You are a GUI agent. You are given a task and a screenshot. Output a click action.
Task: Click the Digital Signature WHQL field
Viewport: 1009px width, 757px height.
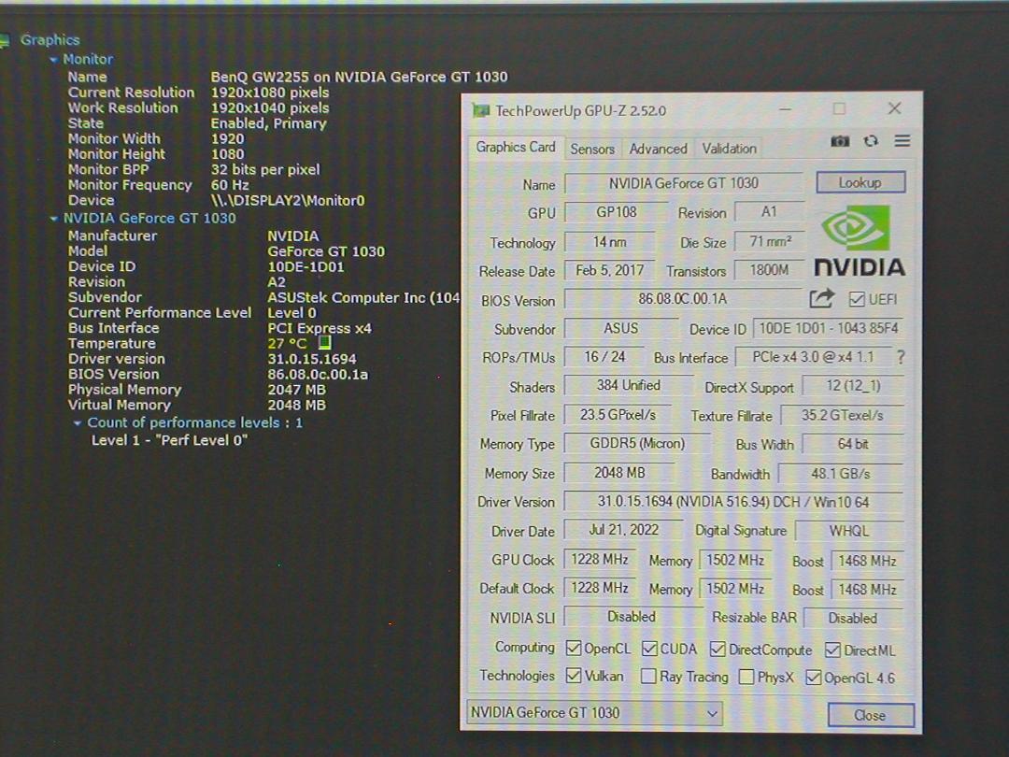pos(849,532)
